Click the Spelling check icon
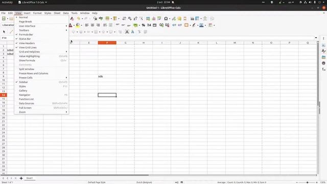Image resolution: width=327 pixels, height=184 pixels. [101, 18]
